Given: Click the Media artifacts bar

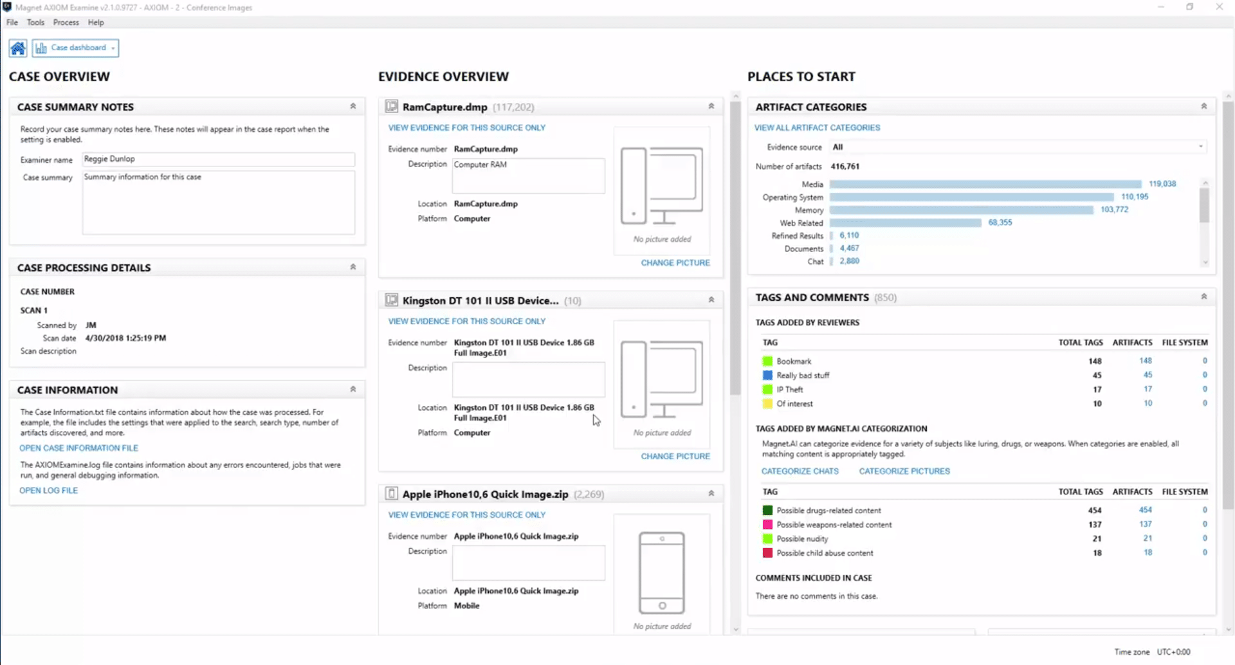Looking at the screenshot, I should click(x=985, y=185).
